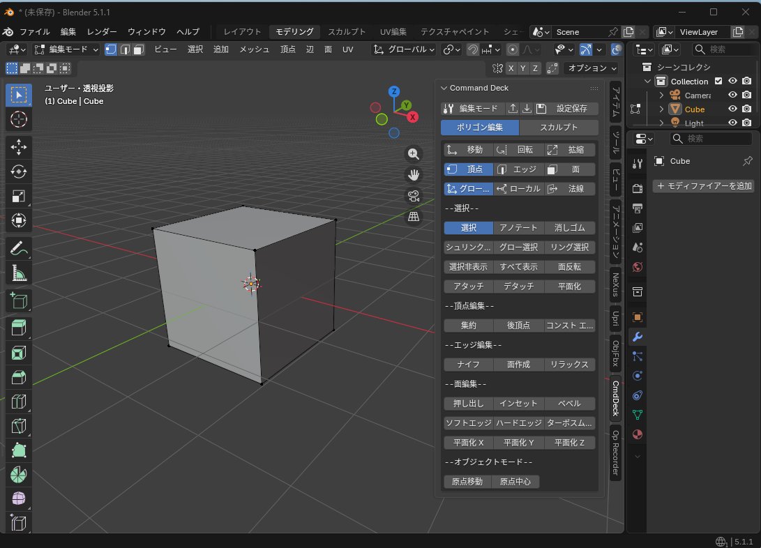The image size is (761, 548).
Task: Click Add Modifier button
Action: (x=704, y=185)
